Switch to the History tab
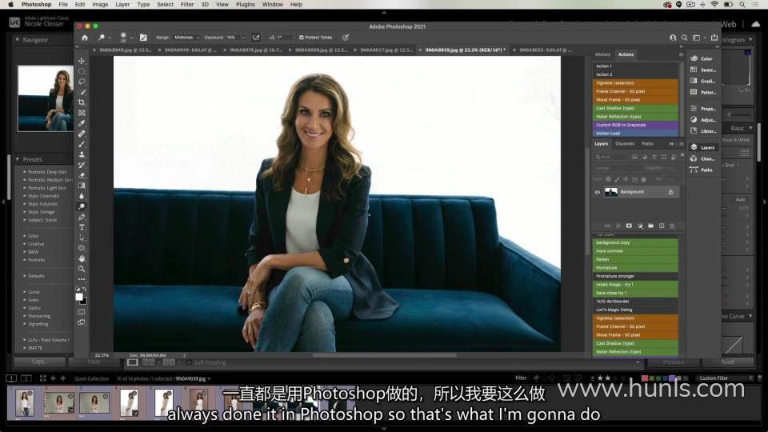 click(603, 54)
